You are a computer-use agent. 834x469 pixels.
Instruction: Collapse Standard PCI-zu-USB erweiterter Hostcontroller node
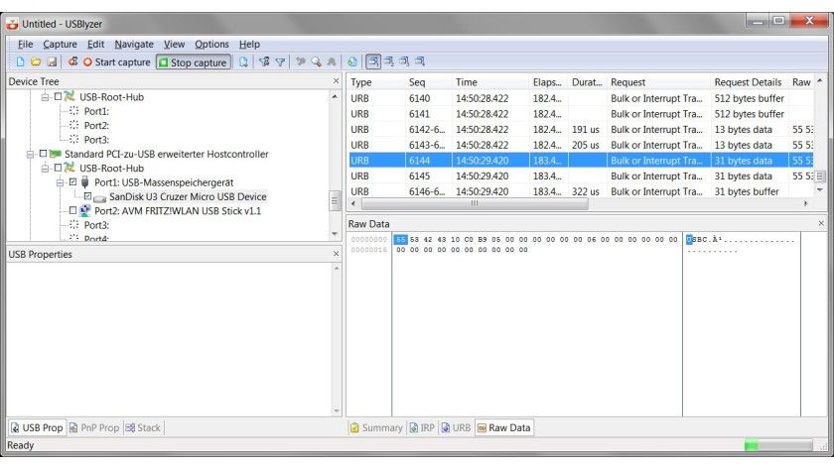pyautogui.click(x=31, y=155)
